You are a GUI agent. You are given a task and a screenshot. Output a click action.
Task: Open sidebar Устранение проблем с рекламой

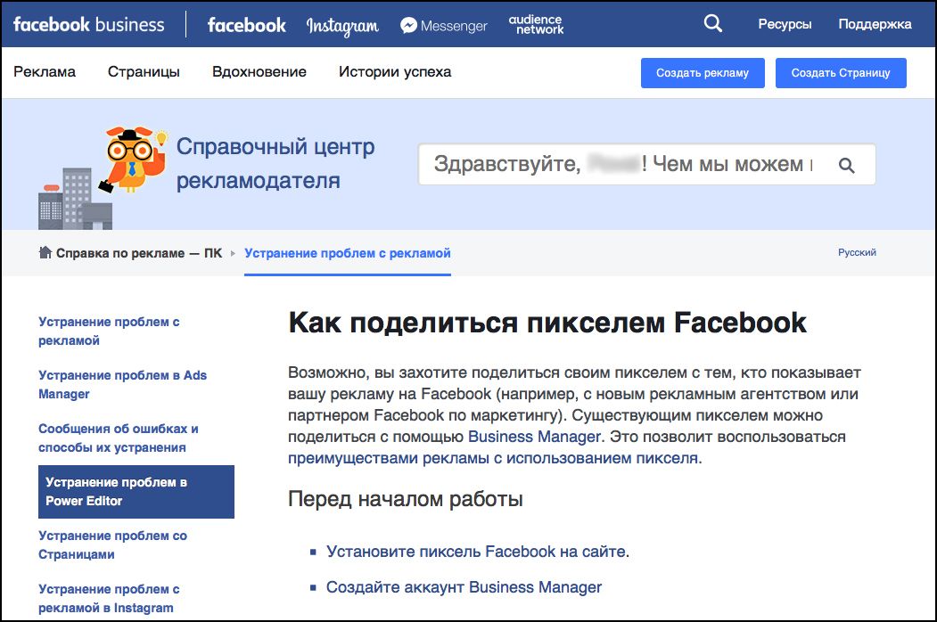(x=109, y=331)
